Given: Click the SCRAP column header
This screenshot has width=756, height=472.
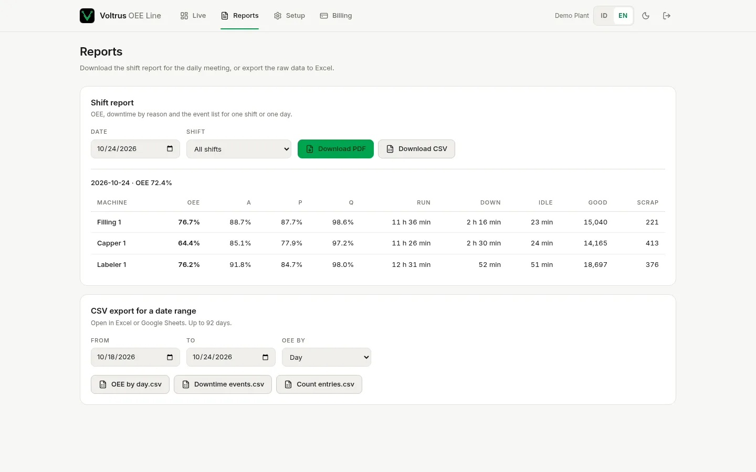Looking at the screenshot, I should (x=648, y=202).
